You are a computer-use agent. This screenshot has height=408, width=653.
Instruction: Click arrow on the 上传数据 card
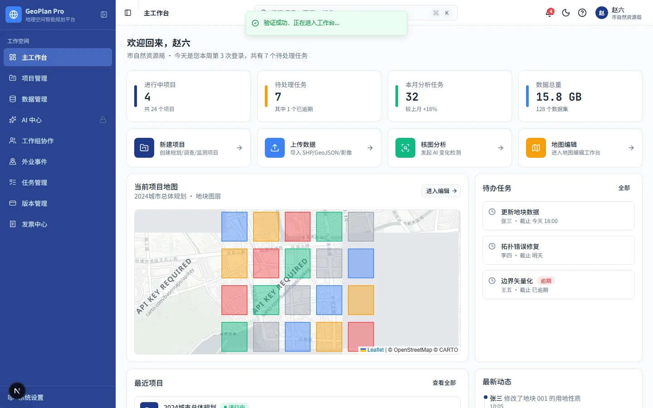(370, 148)
